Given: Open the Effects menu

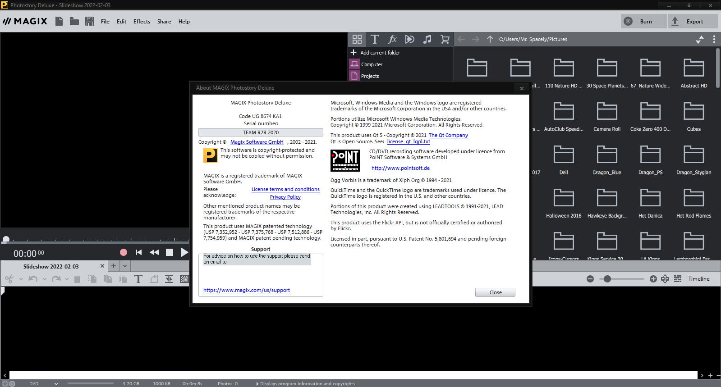Looking at the screenshot, I should click(142, 22).
